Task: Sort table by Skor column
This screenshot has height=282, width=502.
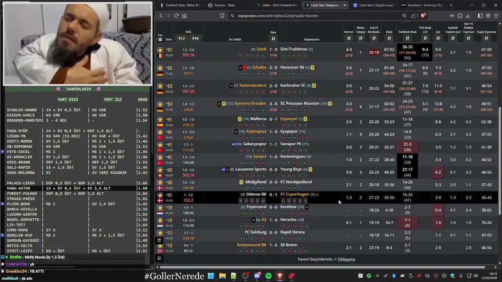Action: point(273,38)
